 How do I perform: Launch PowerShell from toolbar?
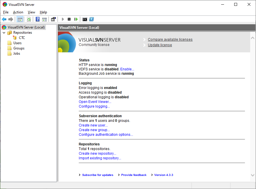[x=92, y=19]
